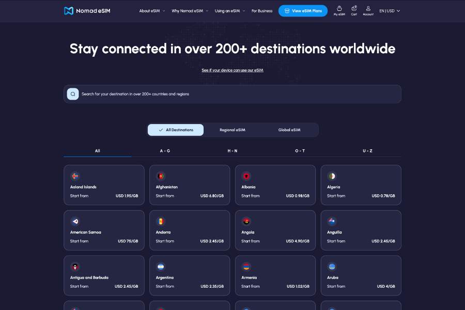Switch to the O - T tab
Viewport: 465px width, 310px height.
pyautogui.click(x=300, y=151)
